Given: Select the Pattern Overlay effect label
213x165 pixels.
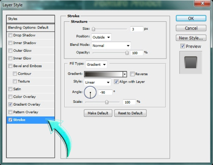Looking at the screenshot, I should pos(26,112).
